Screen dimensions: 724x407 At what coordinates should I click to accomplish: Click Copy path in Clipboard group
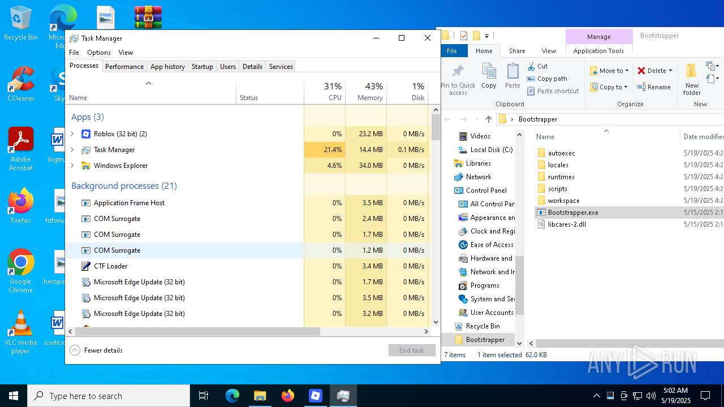click(x=547, y=79)
